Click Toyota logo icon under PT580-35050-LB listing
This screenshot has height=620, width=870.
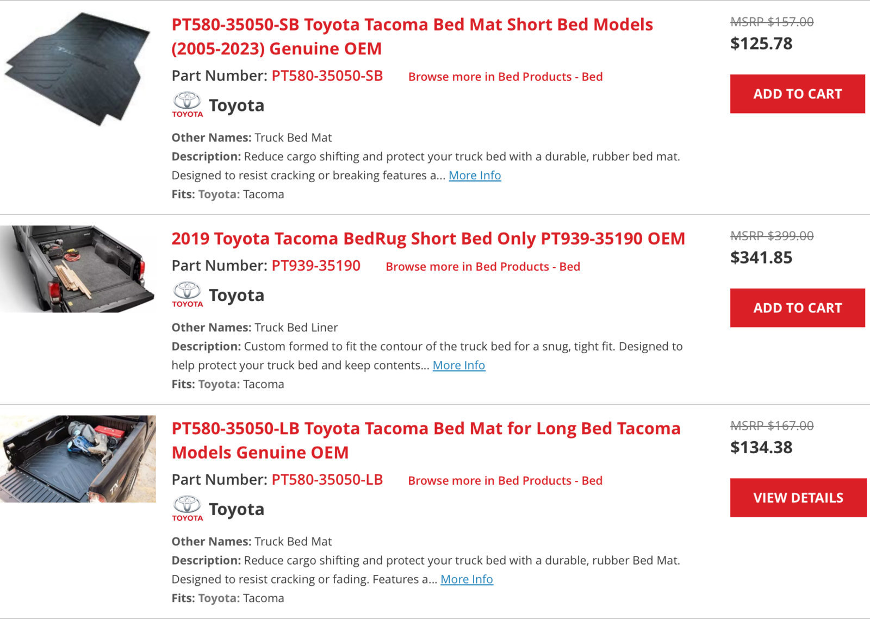tap(188, 509)
